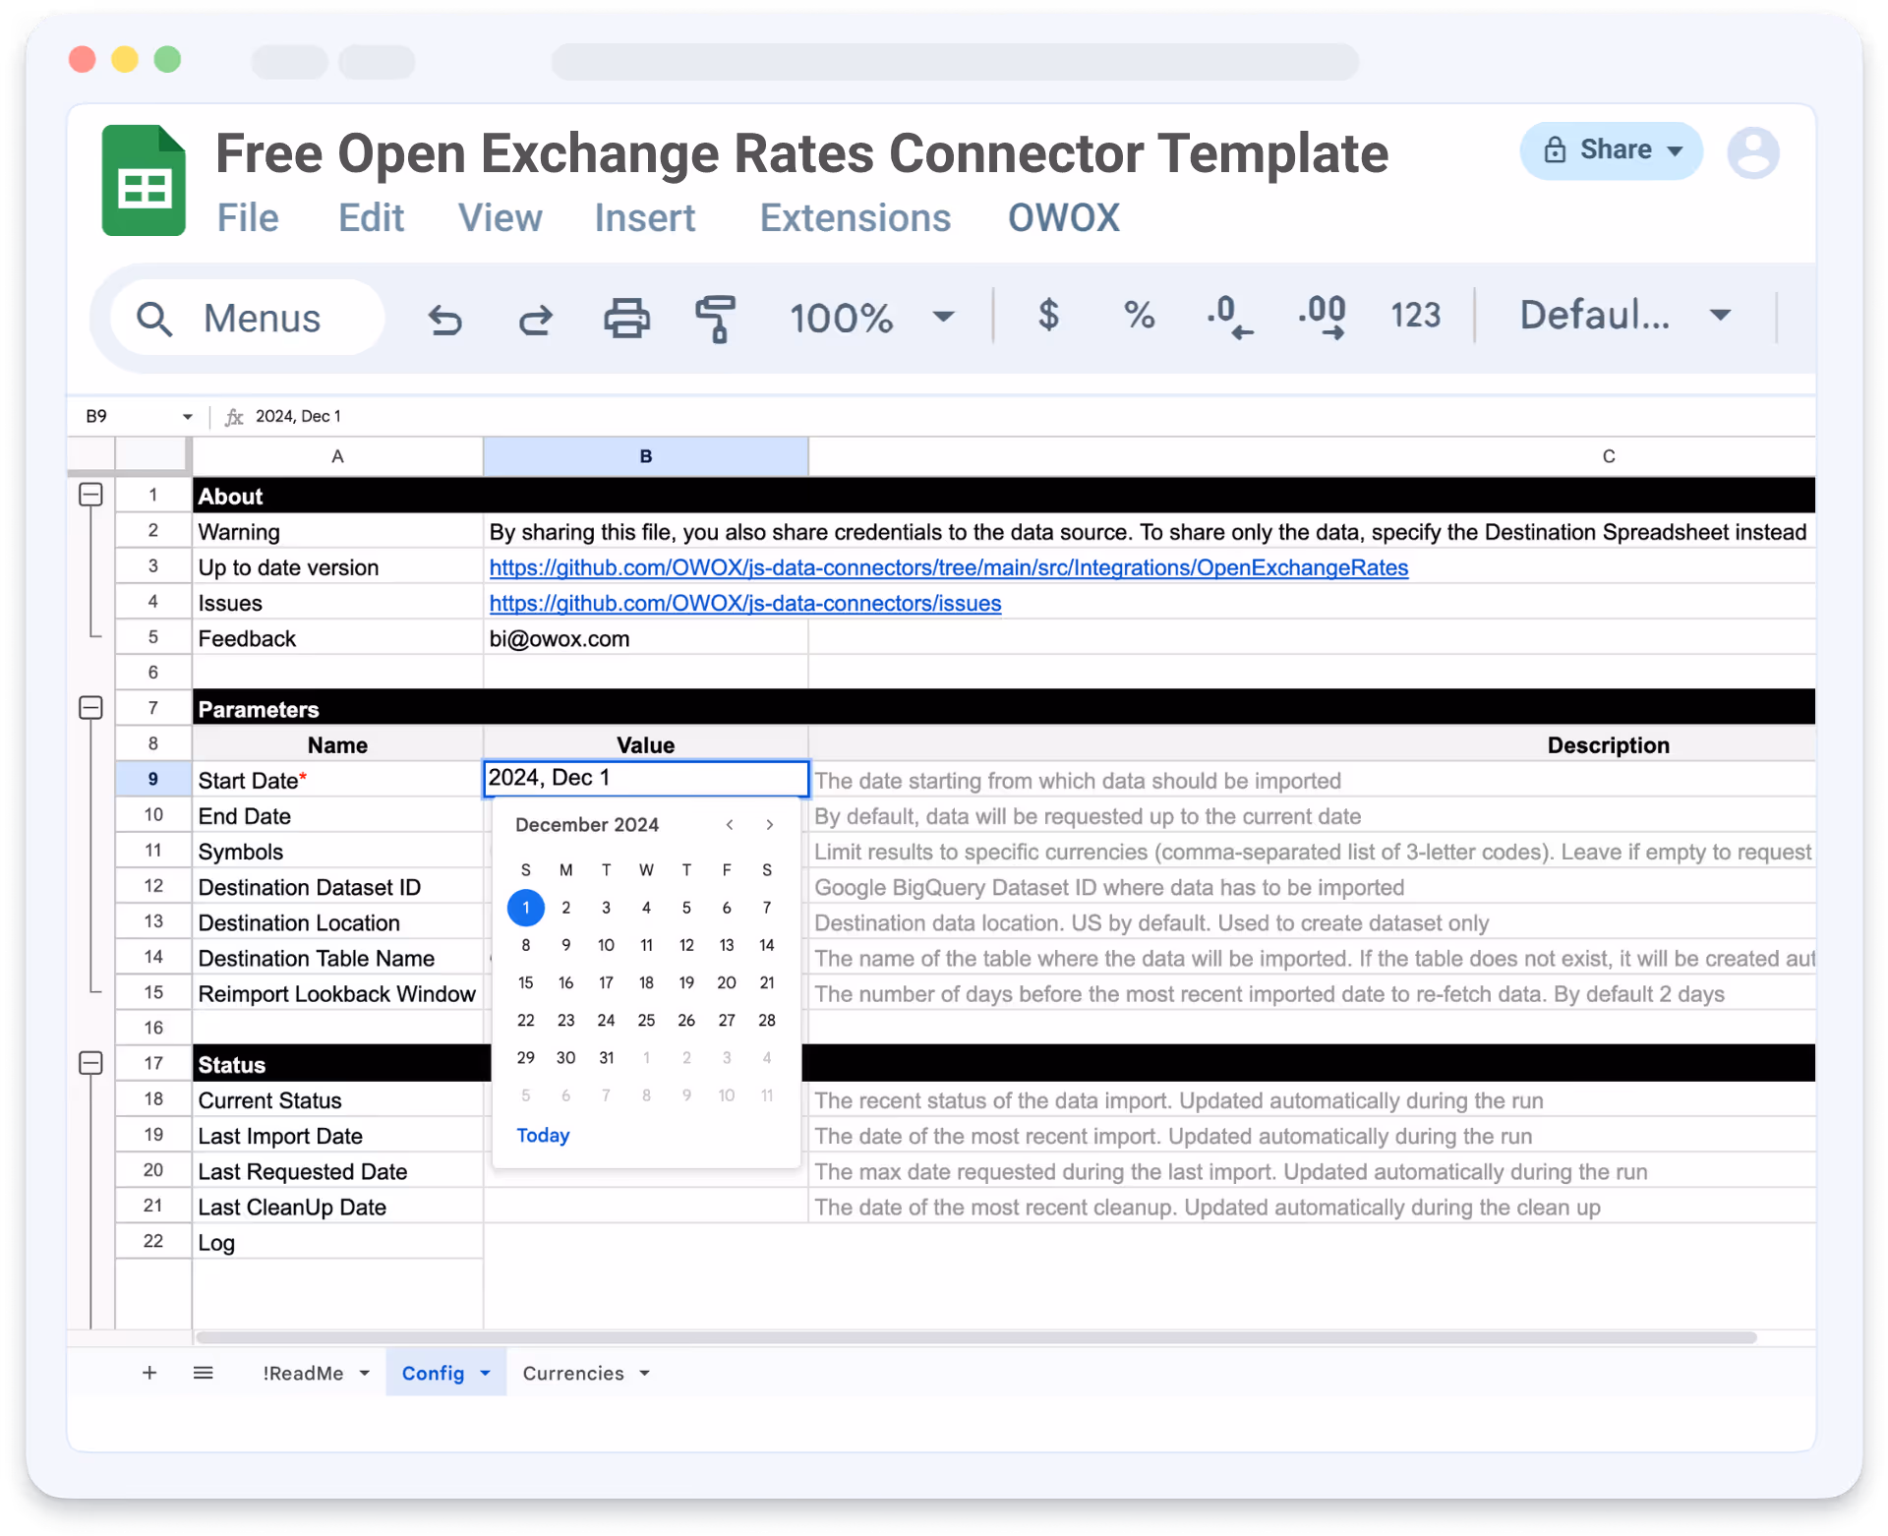Collapse the About row group
1888x1536 pixels.
(90, 495)
